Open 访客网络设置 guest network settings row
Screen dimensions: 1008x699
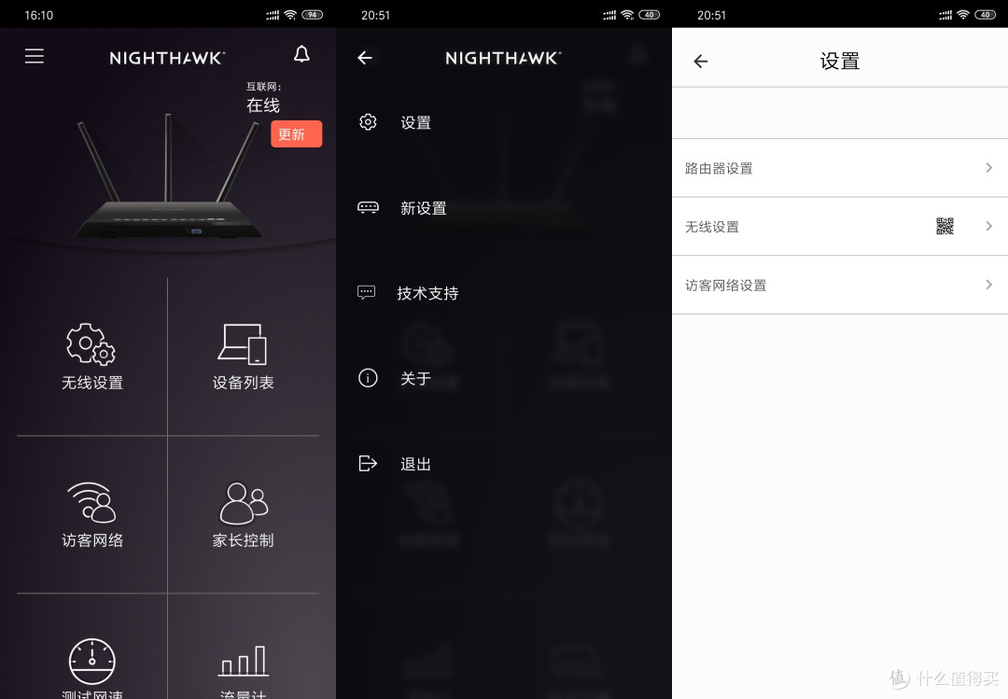[840, 285]
